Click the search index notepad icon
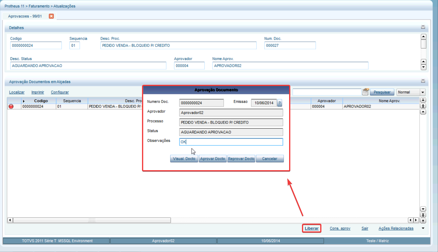The width and height of the screenshot is (438, 252). point(365,92)
